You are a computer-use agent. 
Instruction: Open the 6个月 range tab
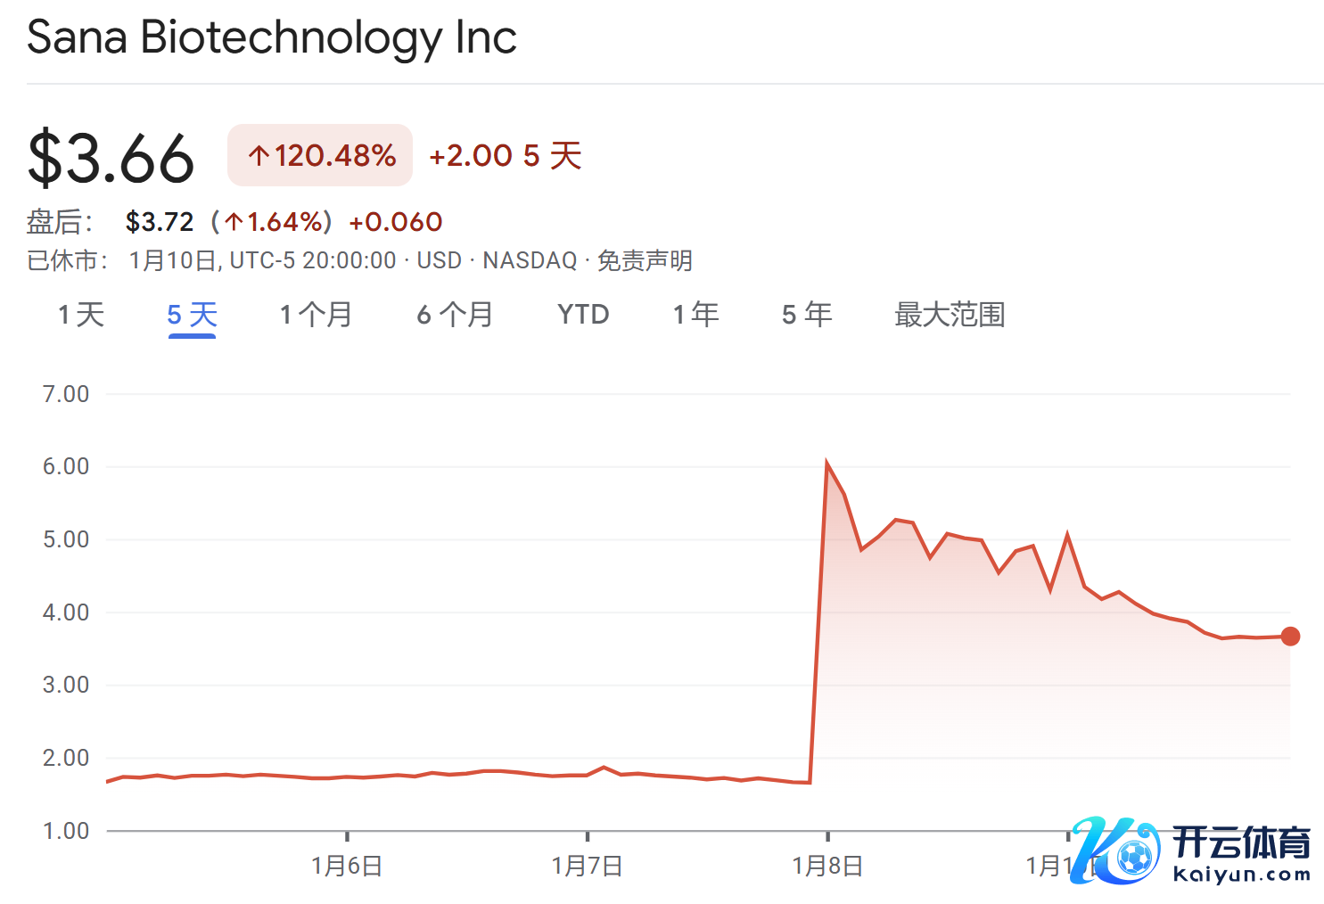tap(455, 315)
